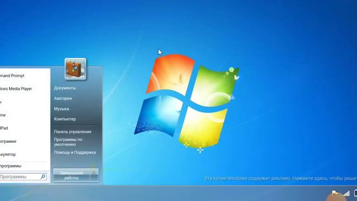The height and width of the screenshot is (201, 357).
Task: Click the Windows advertising notice on desktop
Action: pyautogui.click(x=281, y=178)
